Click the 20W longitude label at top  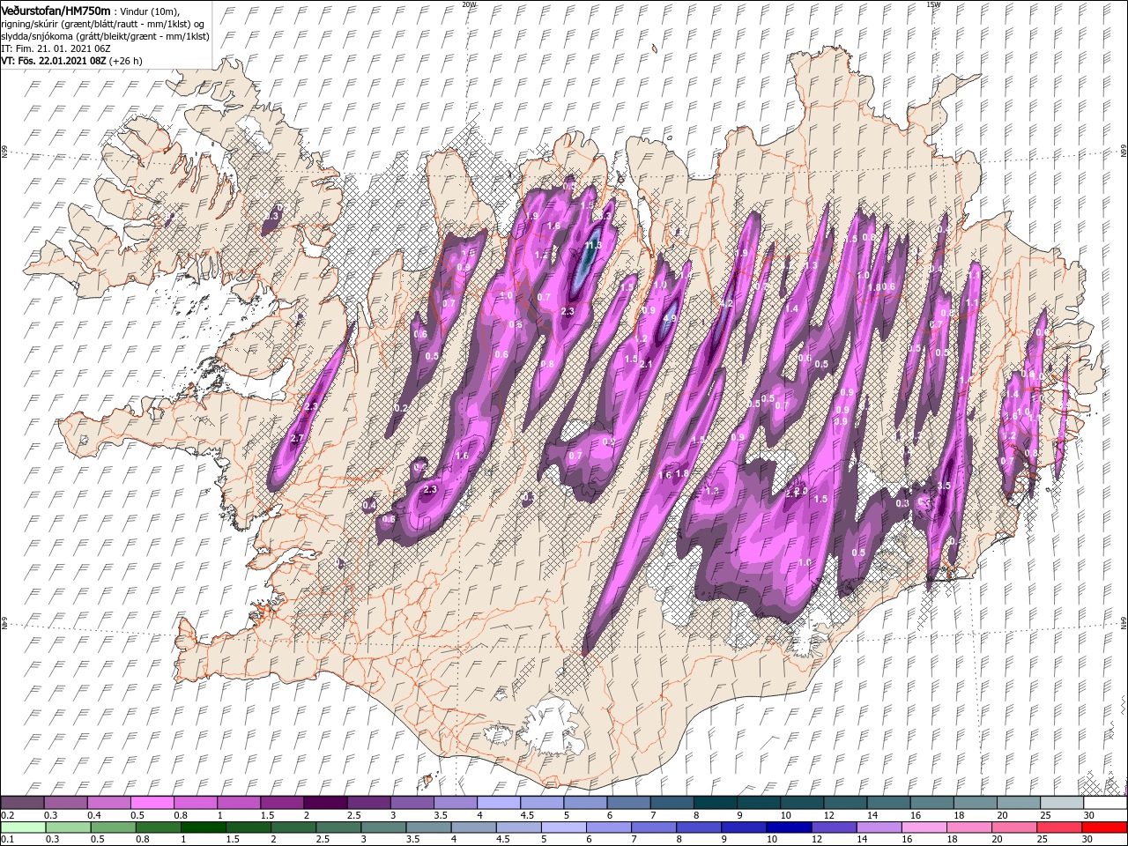(469, 4)
